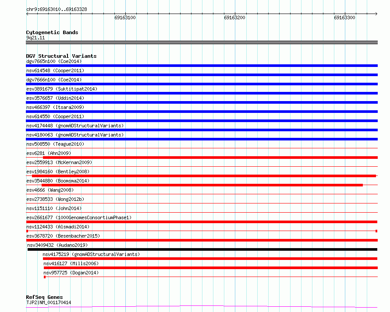The height and width of the screenshot is (312, 390).
Task: Click variant esv3678720 (Besenbacher2015) label
Action: [x=63, y=236]
